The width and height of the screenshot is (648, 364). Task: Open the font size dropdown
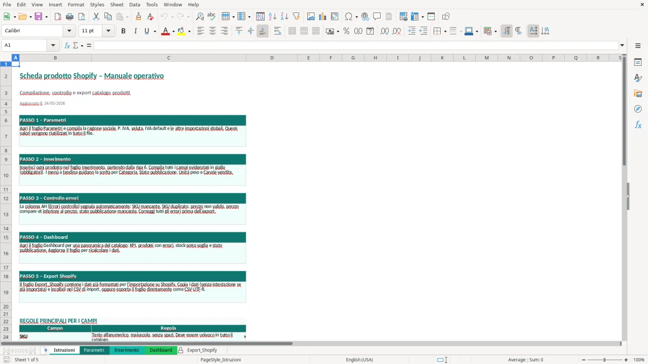(x=109, y=31)
